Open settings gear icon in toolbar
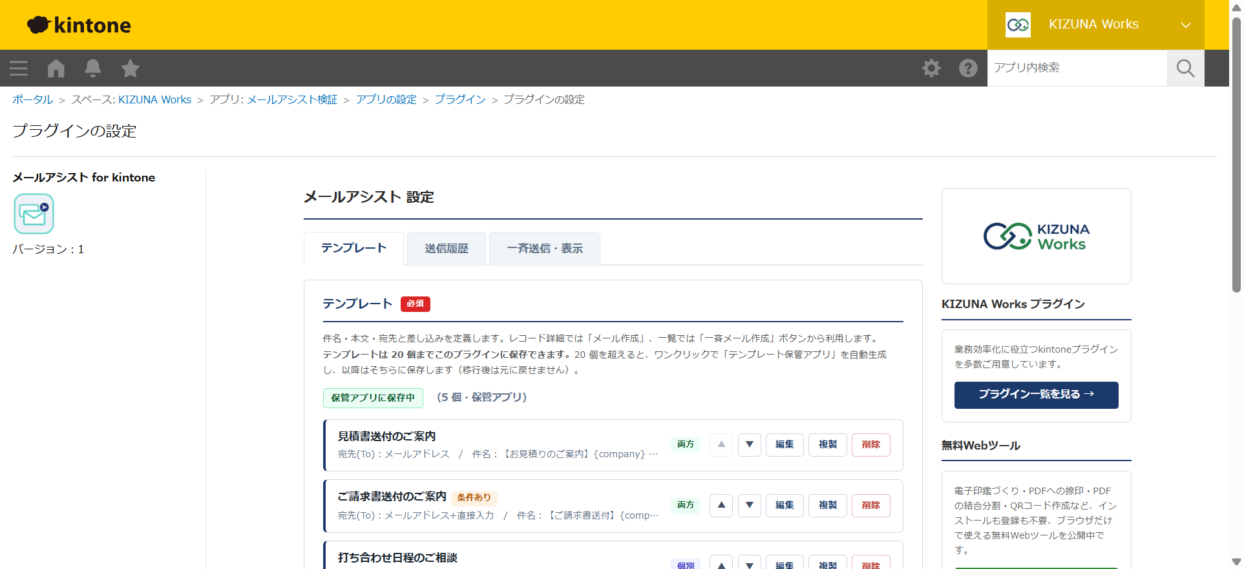This screenshot has height=569, width=1244. [x=931, y=68]
